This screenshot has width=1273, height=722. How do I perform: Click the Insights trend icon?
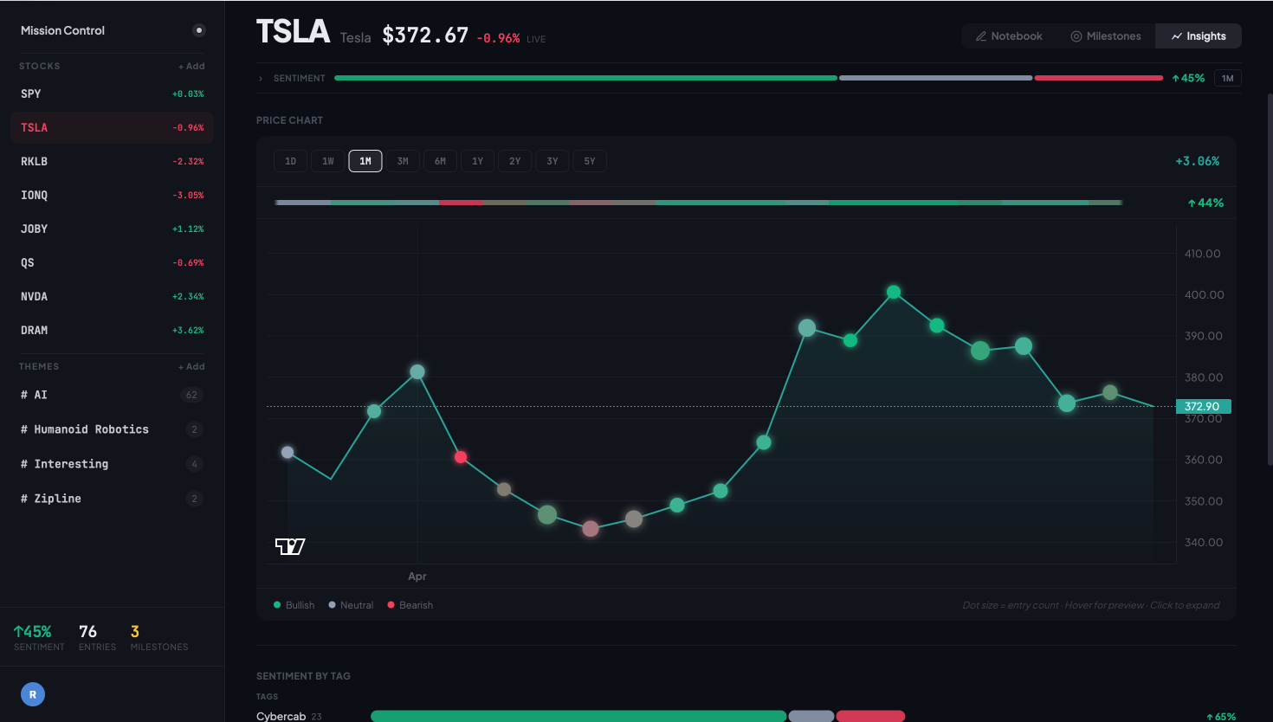pos(1177,36)
